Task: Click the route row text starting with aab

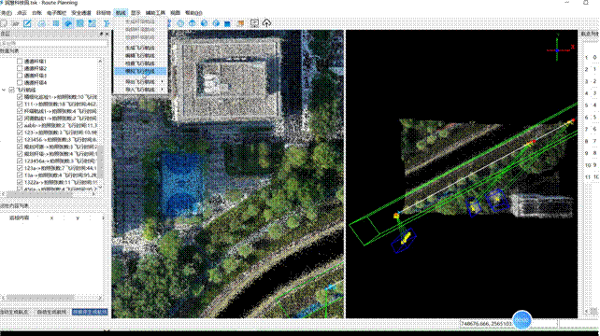Action: (61, 125)
